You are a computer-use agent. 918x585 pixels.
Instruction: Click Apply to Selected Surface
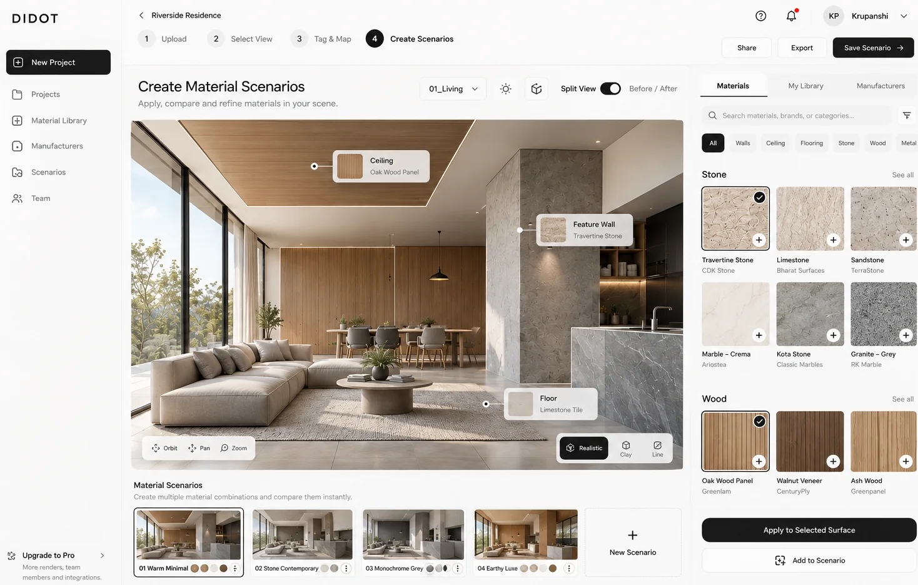click(x=809, y=530)
